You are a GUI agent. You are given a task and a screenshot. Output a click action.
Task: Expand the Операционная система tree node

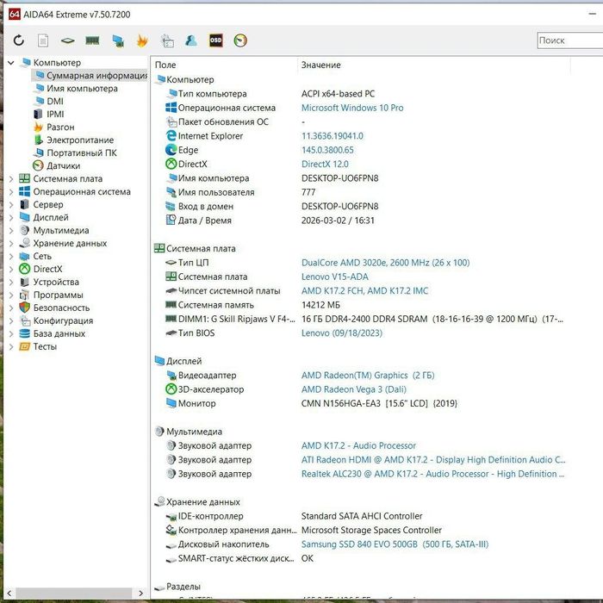[11, 191]
